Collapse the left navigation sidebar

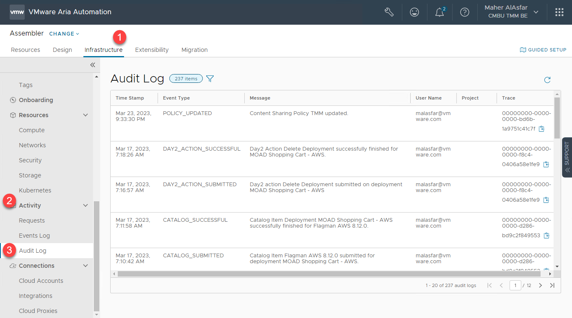click(x=93, y=65)
